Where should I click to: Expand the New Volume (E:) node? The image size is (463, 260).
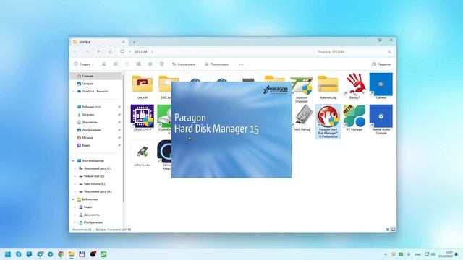tap(75, 183)
